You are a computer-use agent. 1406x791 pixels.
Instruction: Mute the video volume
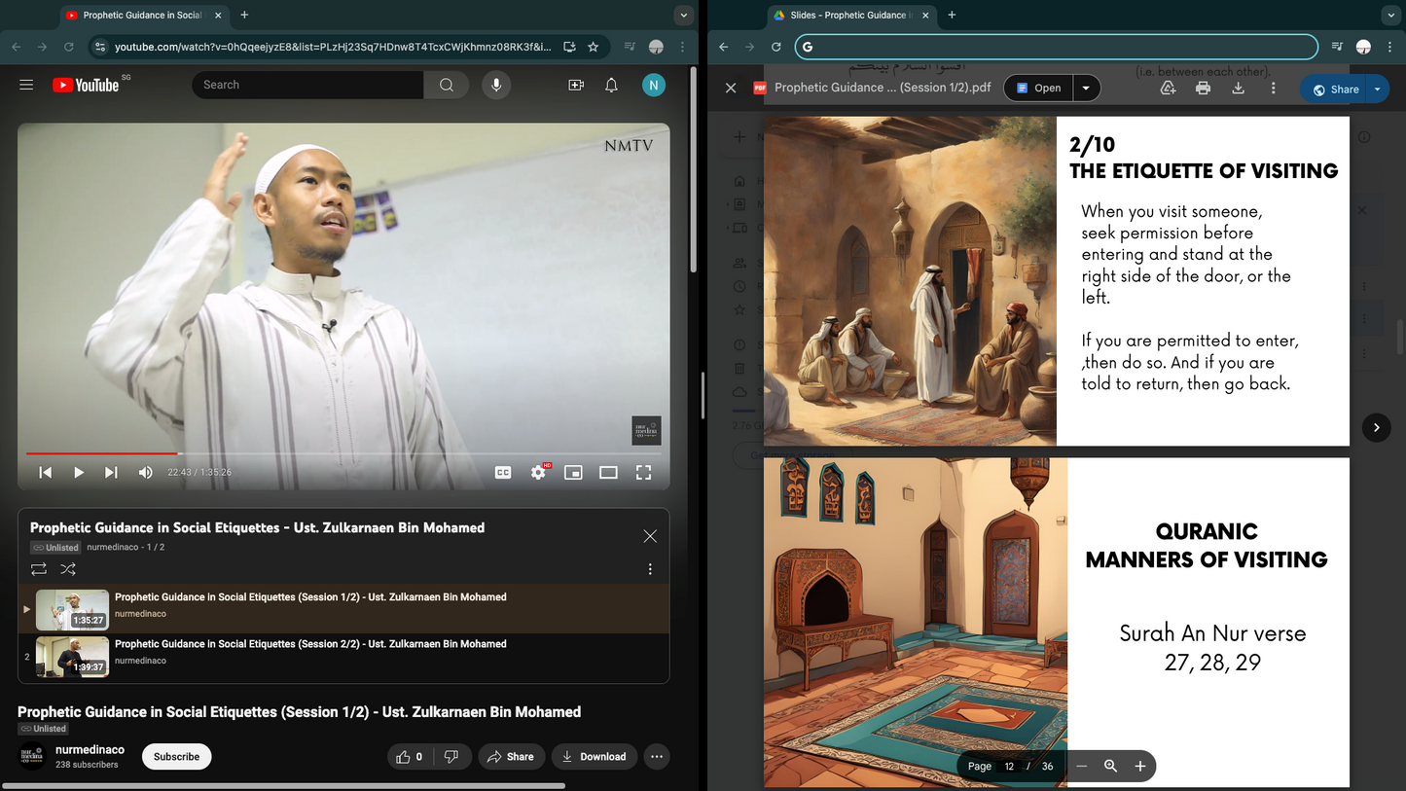[145, 472]
